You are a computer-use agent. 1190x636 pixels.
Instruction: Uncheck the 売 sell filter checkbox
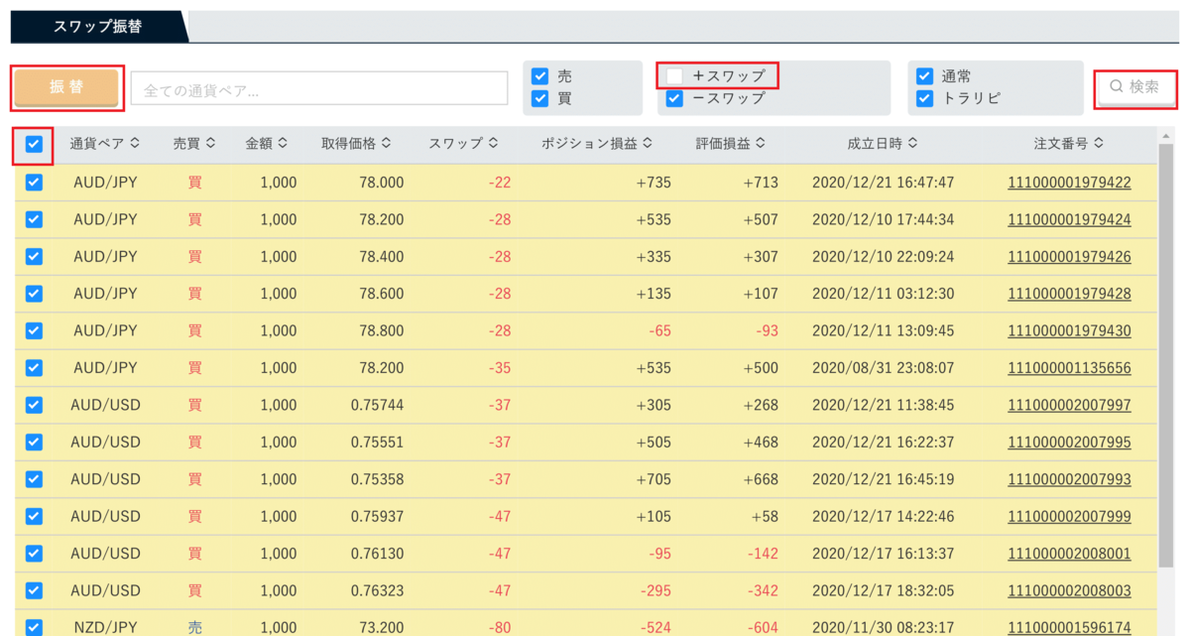(x=539, y=76)
